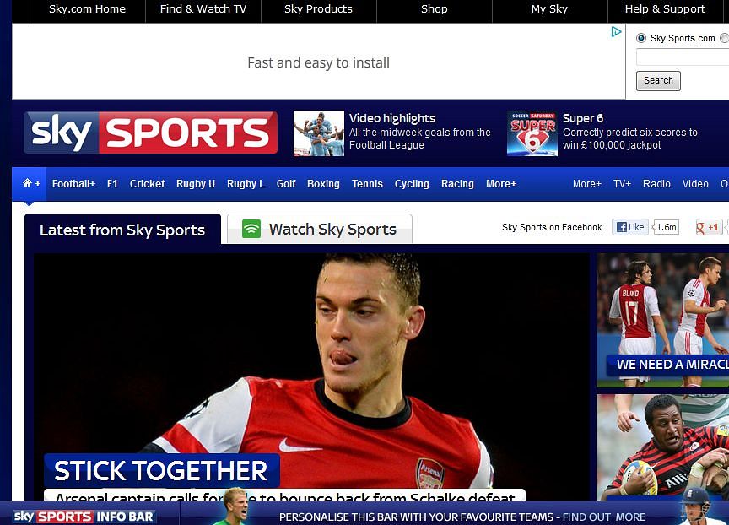This screenshot has height=525, width=729.
Task: Open the home icon in sports navigation
Action: [x=28, y=183]
